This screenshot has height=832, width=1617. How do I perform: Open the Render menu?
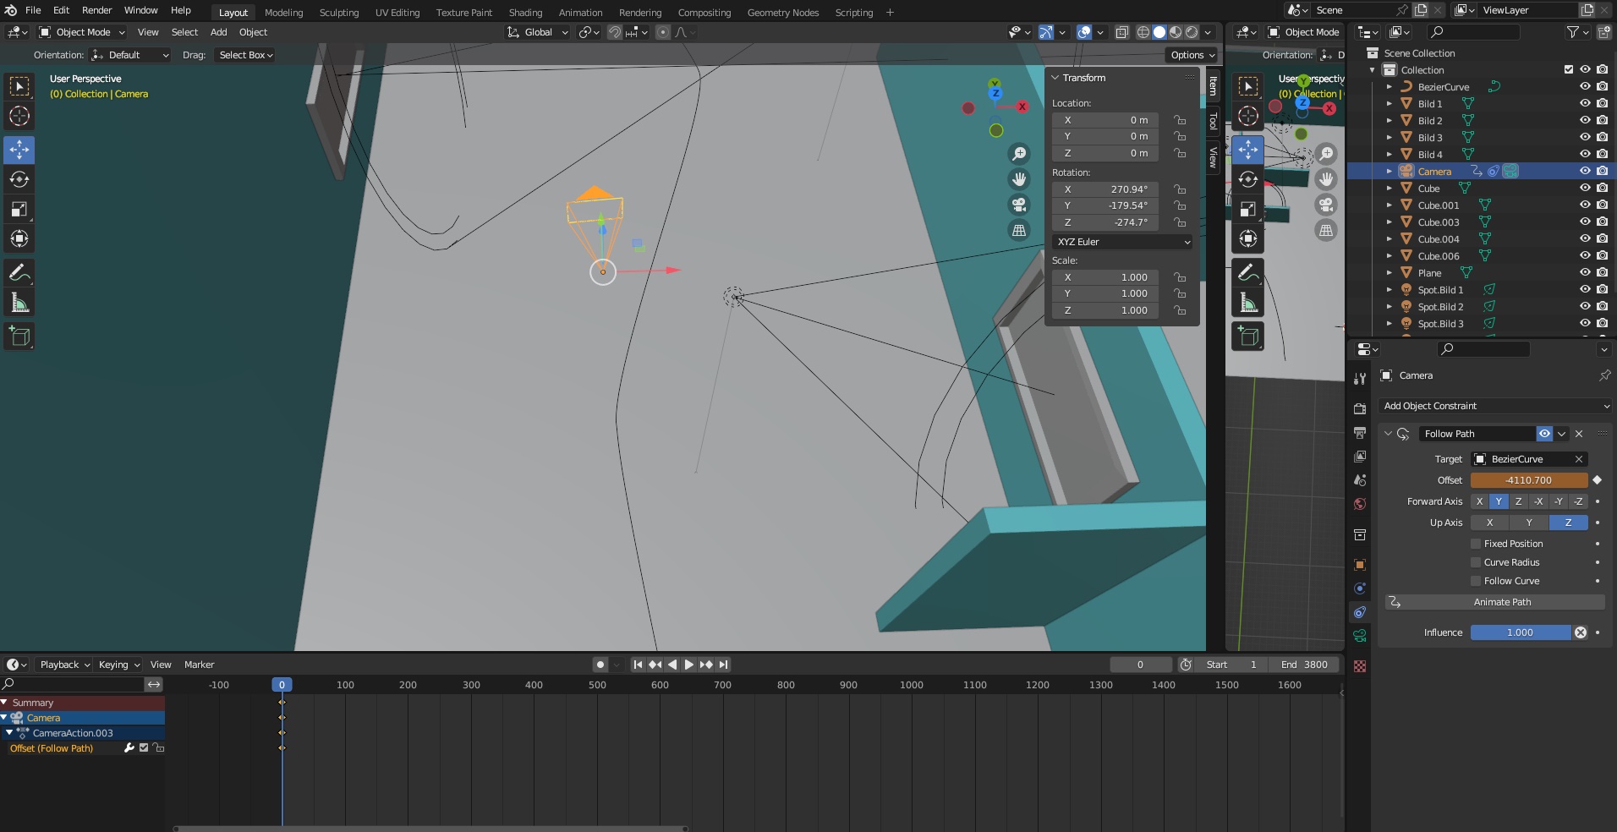coord(96,10)
